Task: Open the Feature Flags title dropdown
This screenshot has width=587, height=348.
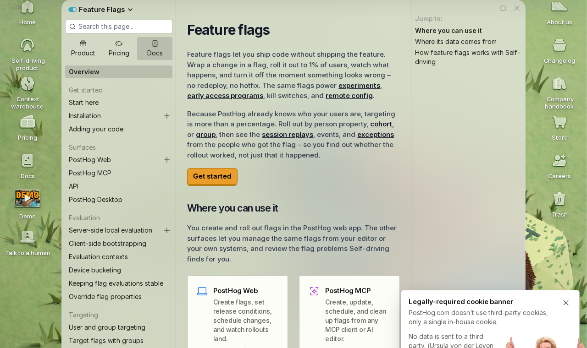Action: [x=106, y=9]
